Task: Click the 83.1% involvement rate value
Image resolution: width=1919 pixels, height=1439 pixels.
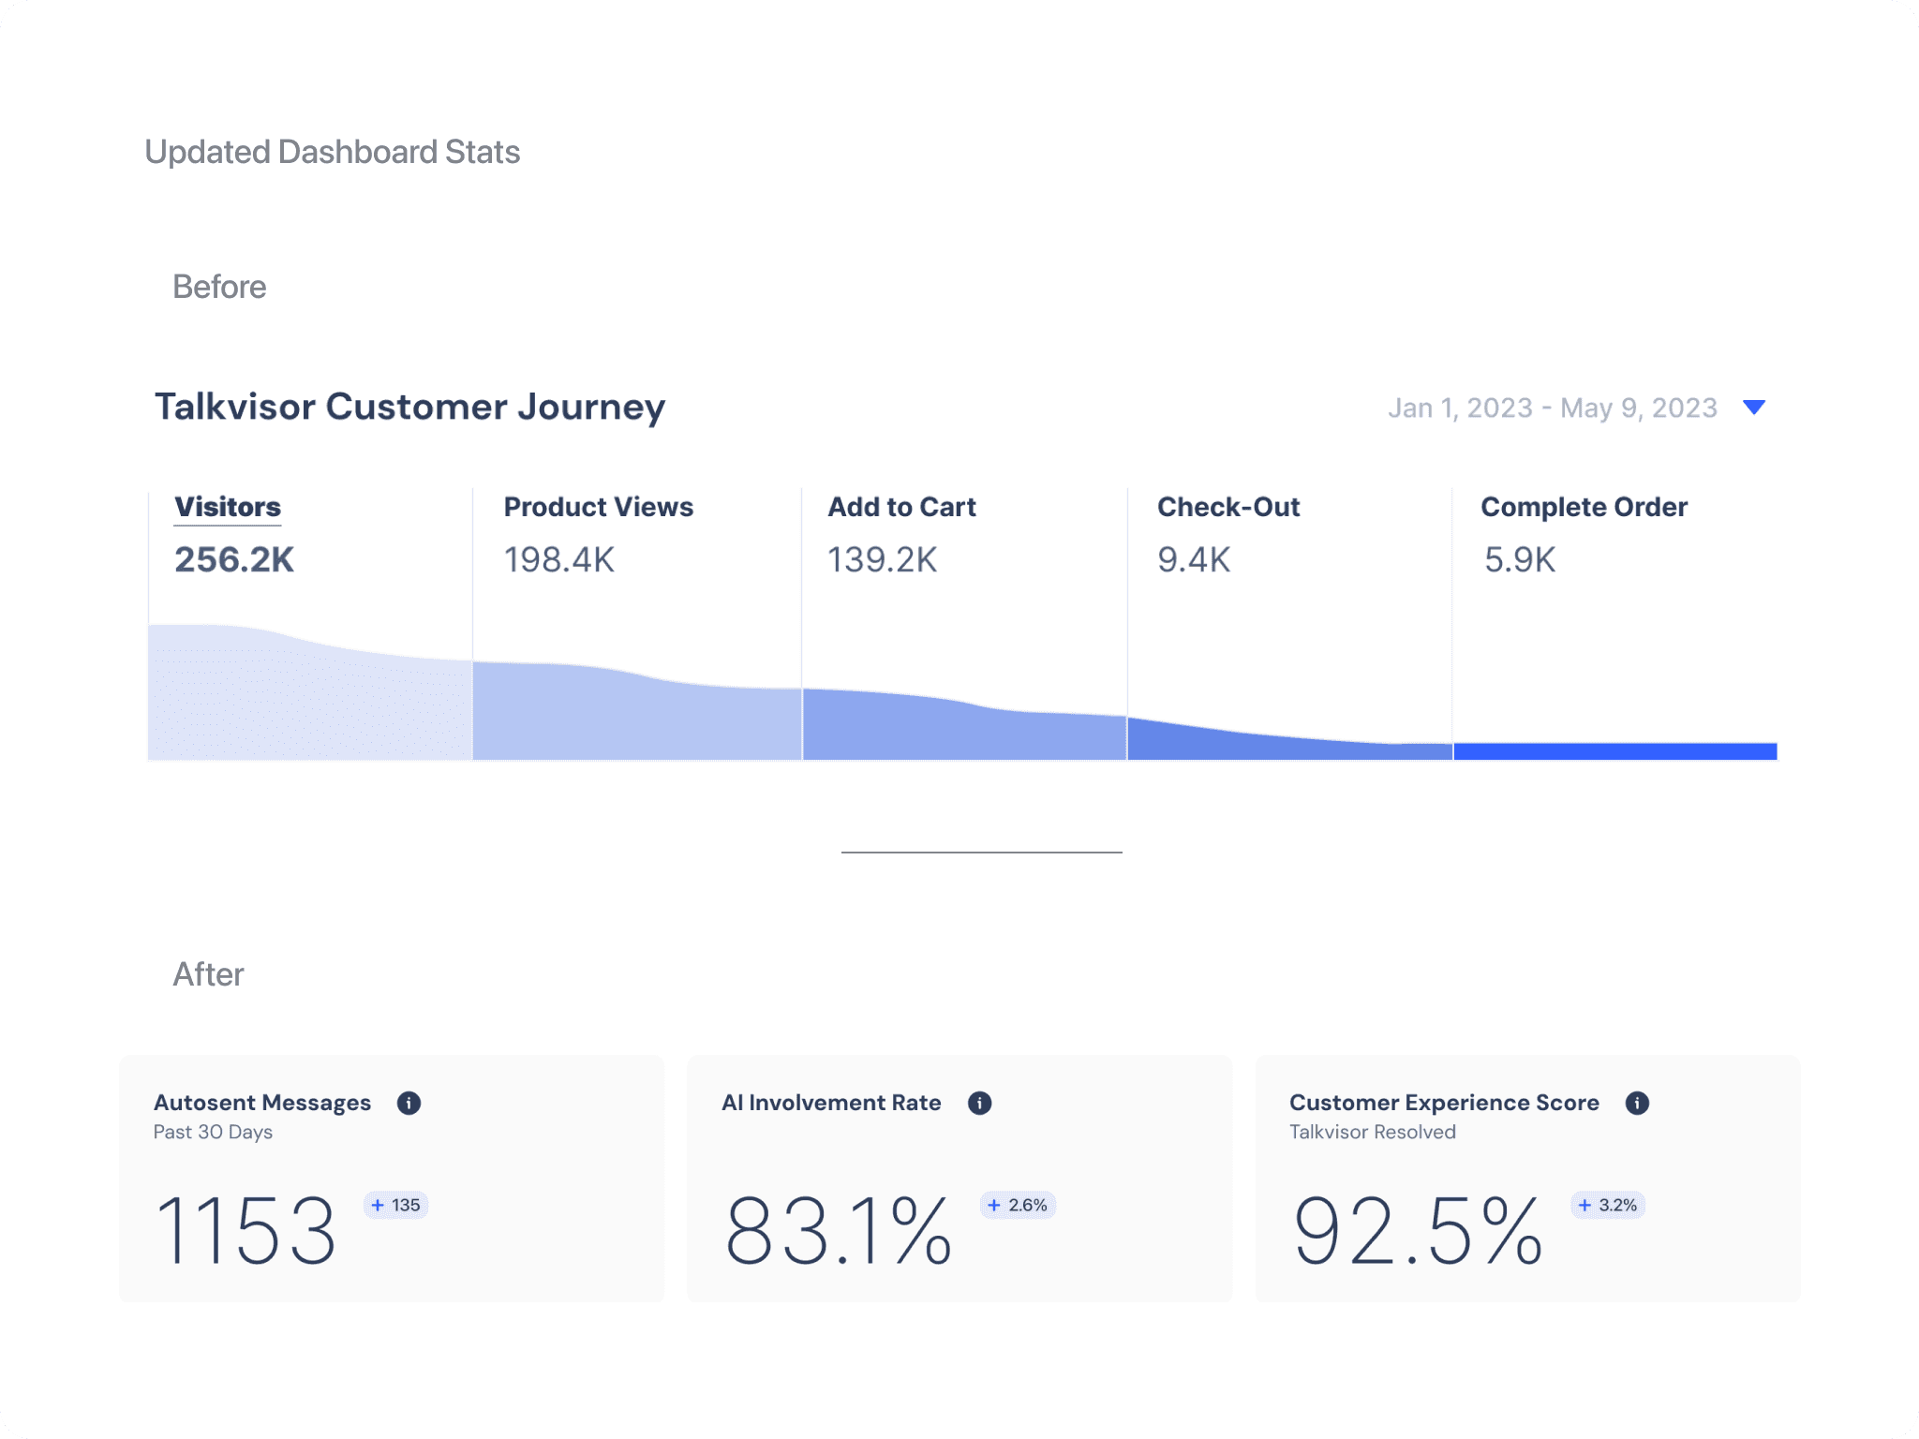Action: pos(839,1230)
